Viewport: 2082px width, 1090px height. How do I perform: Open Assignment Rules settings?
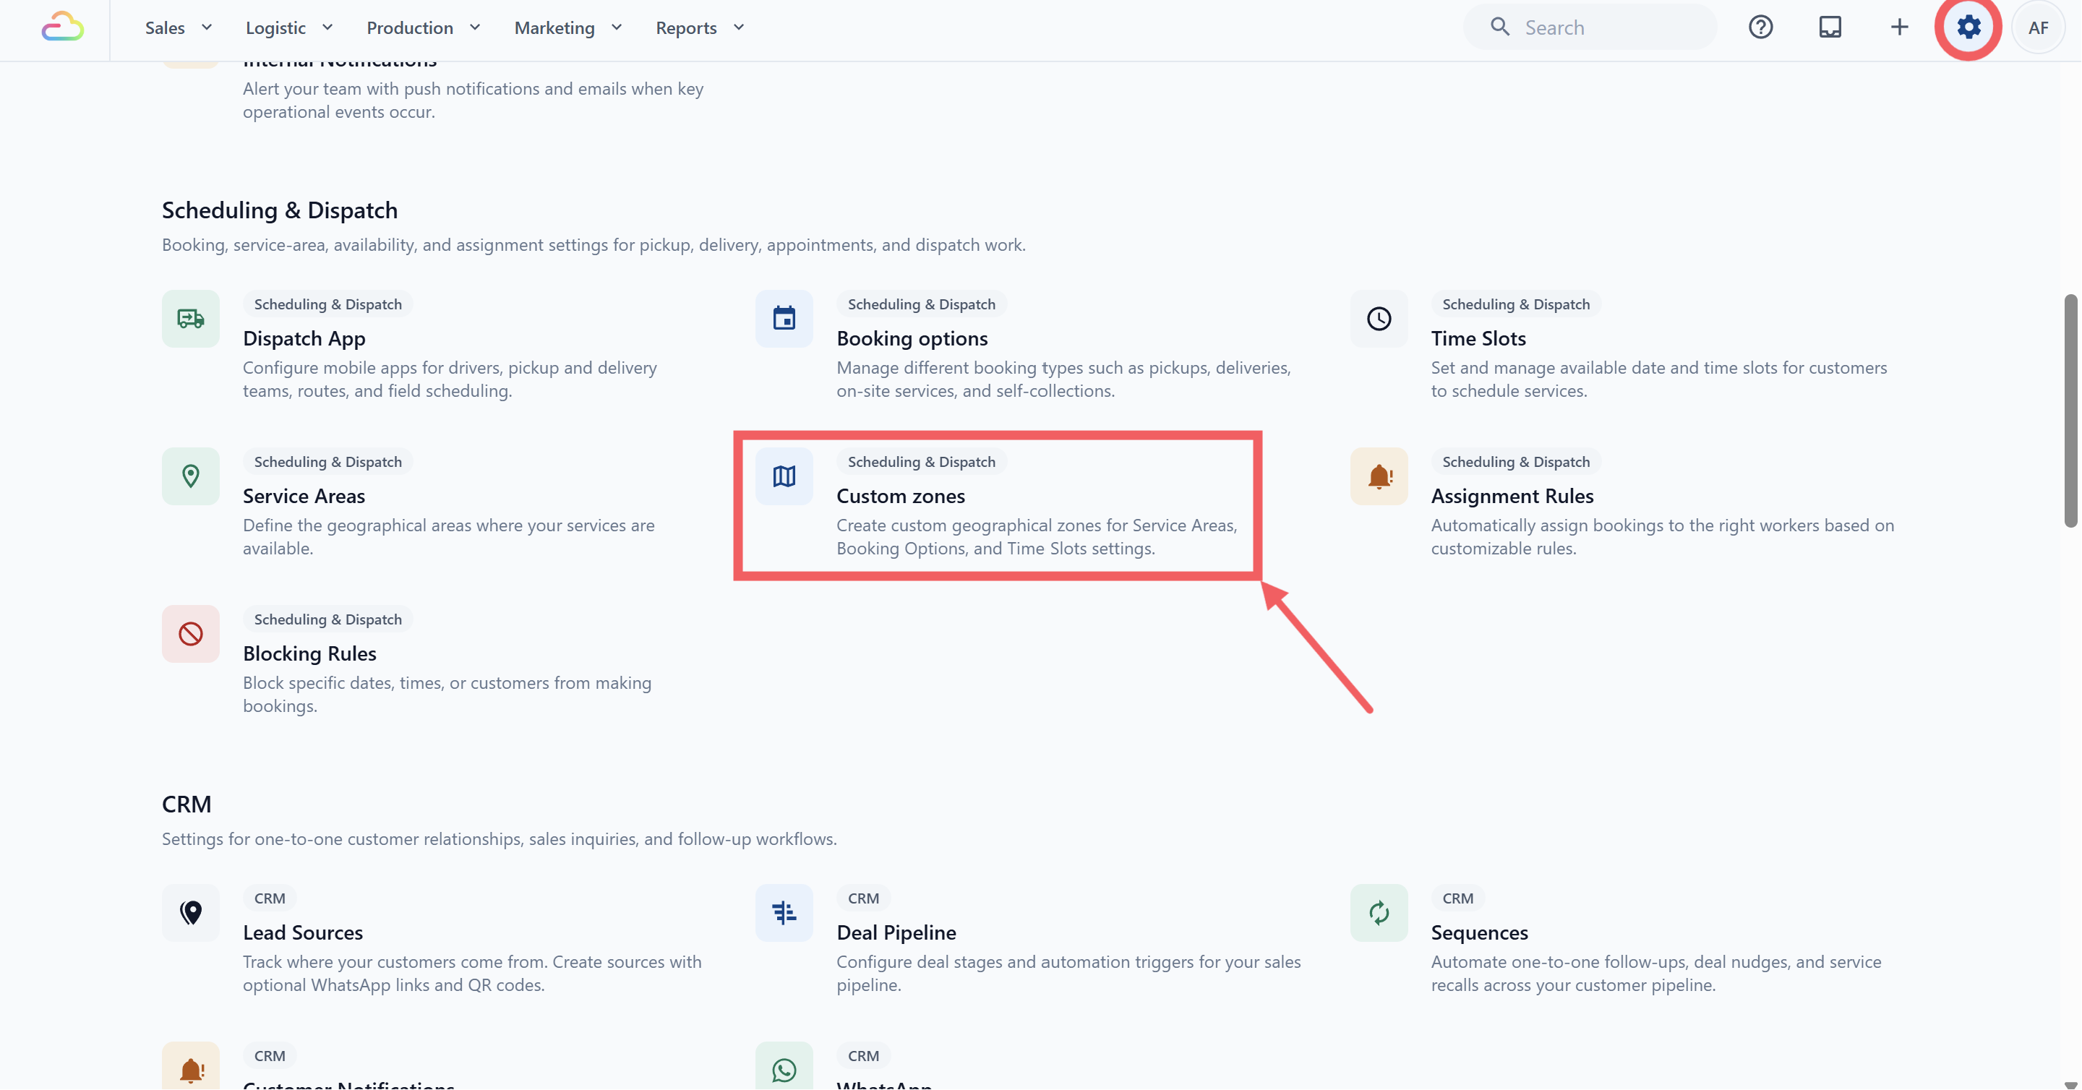tap(1512, 496)
